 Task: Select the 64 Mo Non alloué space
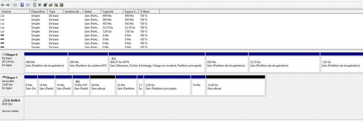coord(103,85)
